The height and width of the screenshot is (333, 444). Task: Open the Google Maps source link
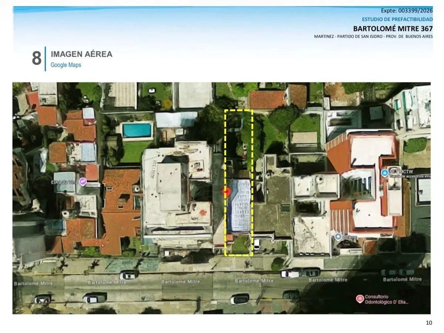tap(66, 65)
